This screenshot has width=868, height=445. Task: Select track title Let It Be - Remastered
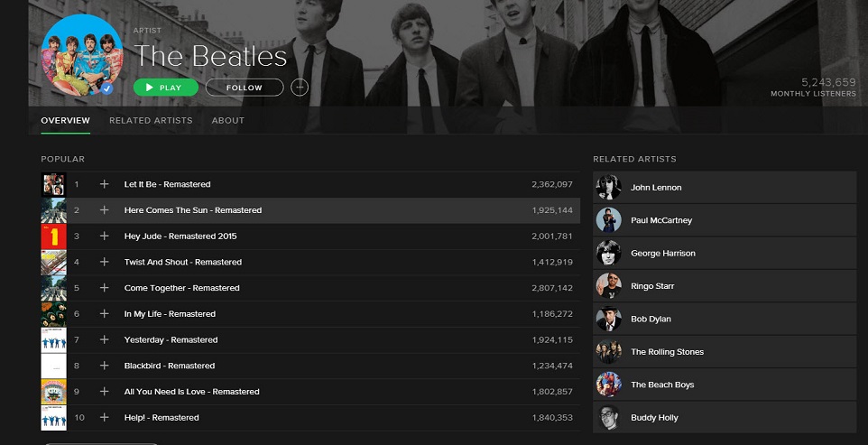(x=167, y=184)
